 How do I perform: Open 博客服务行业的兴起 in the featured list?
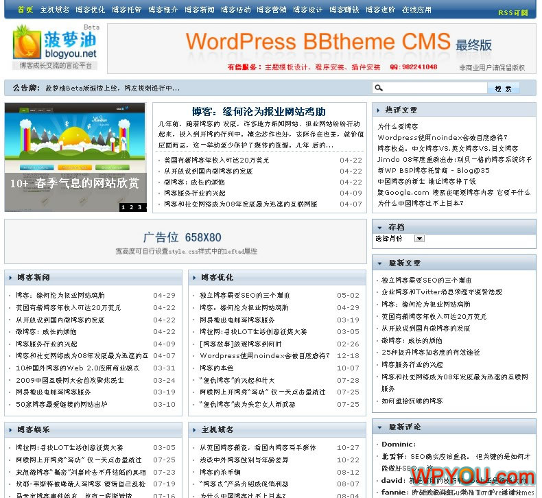tap(195, 193)
